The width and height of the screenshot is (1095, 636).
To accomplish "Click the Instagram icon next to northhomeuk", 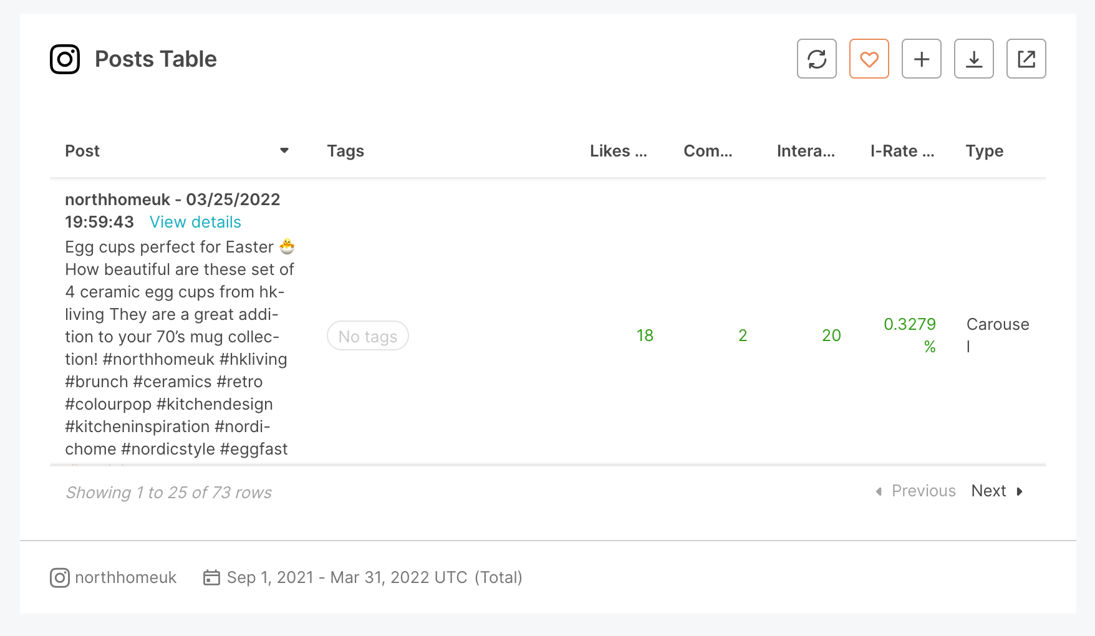I will tap(59, 577).
